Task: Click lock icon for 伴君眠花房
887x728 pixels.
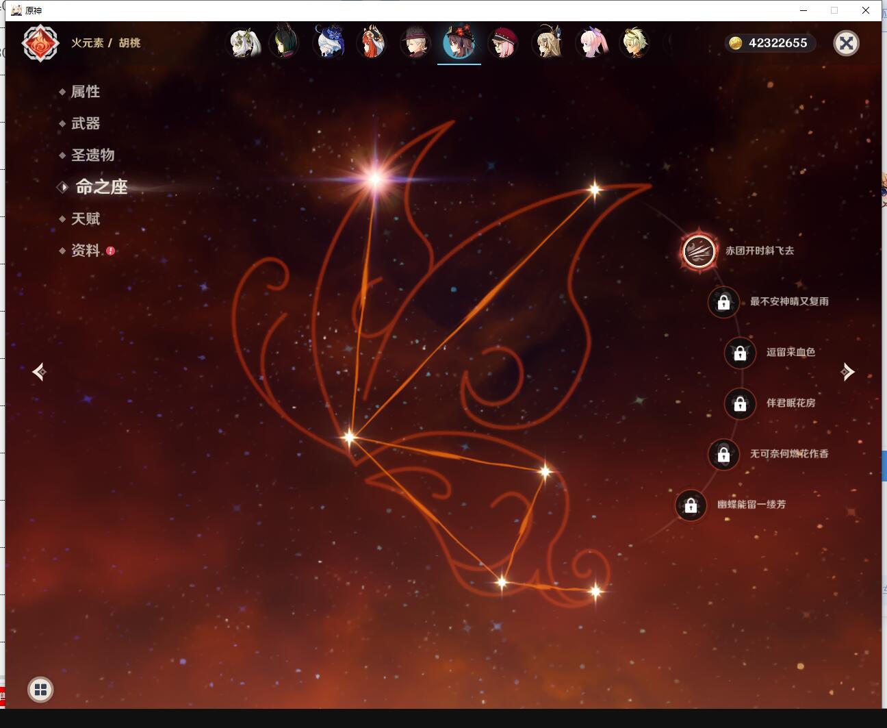Action: 740,403
